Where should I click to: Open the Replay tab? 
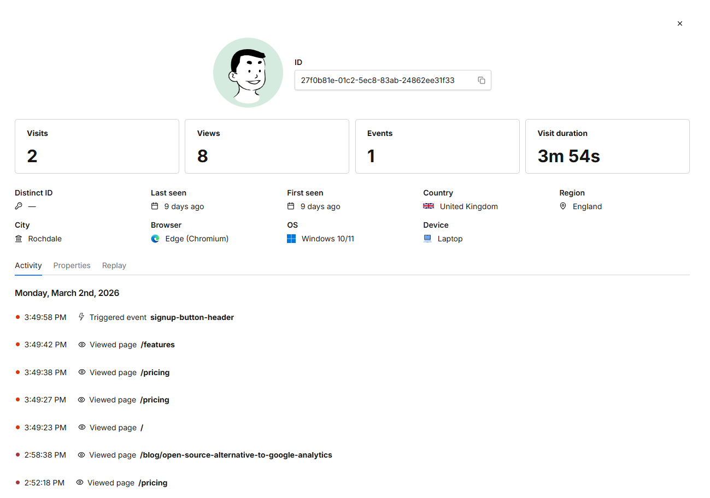coord(114,265)
